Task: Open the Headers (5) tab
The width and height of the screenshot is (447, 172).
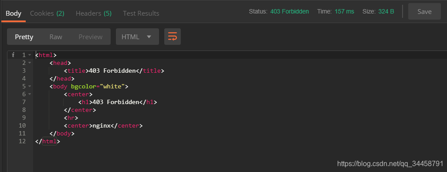Action: coord(94,13)
